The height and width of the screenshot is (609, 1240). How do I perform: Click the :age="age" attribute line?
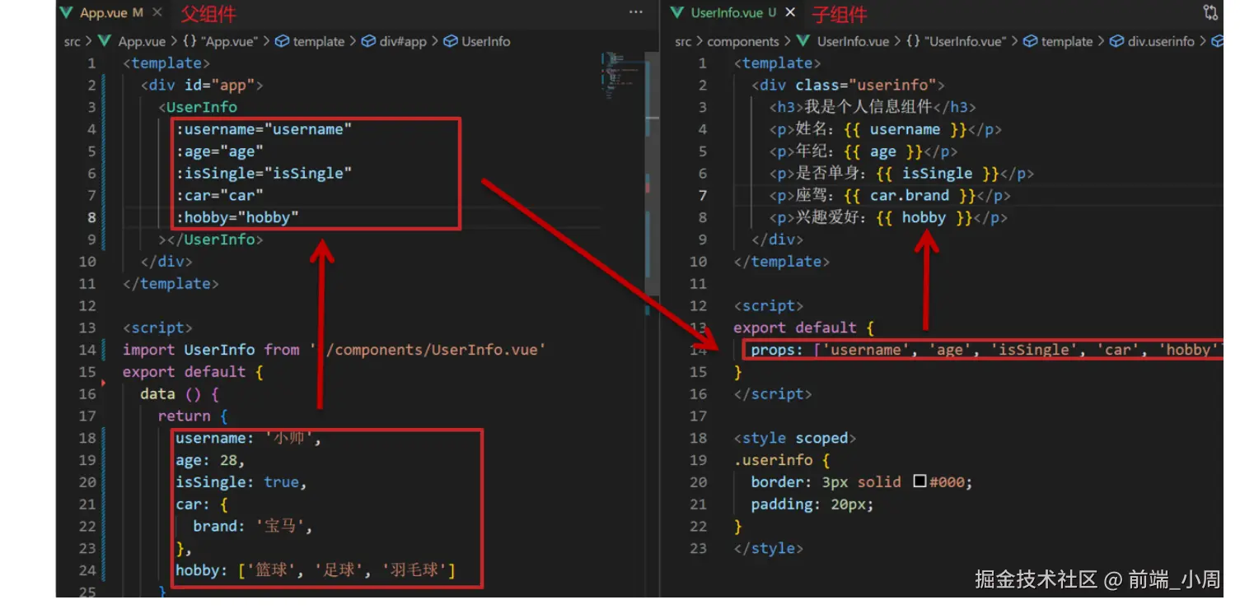(x=219, y=151)
